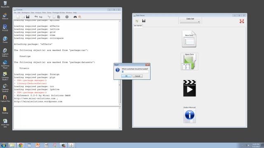Click the Console input pane

tap(66, 118)
